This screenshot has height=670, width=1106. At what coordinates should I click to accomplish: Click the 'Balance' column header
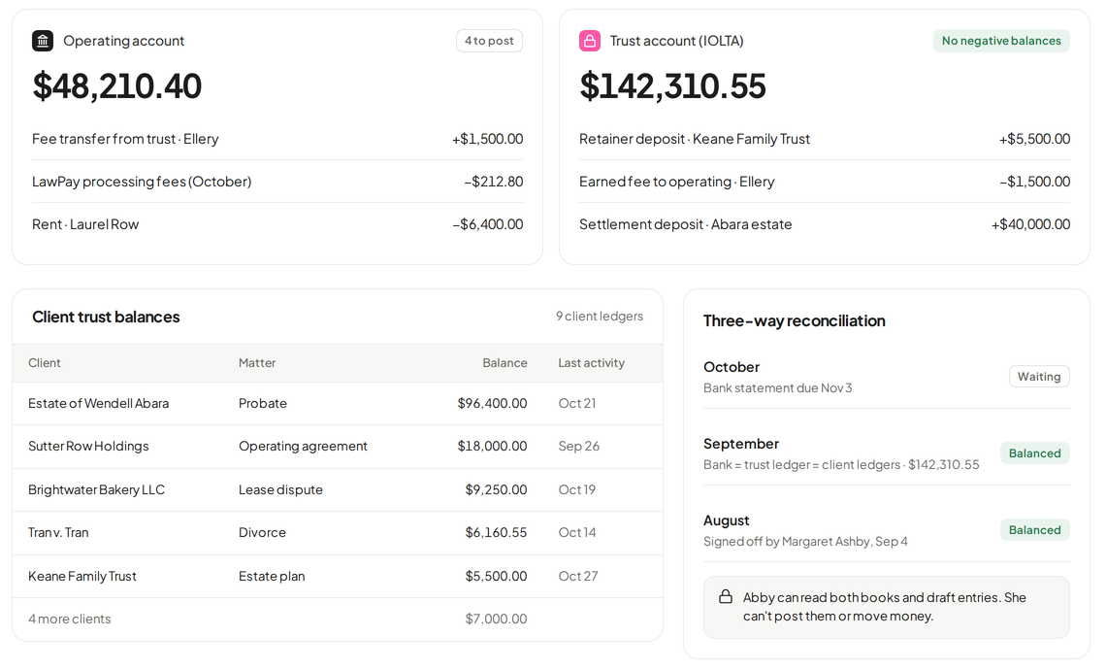coord(505,363)
